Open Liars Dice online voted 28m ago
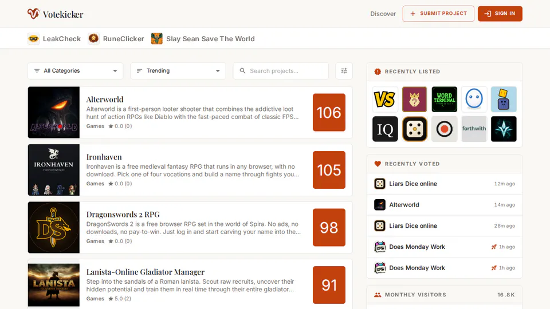Viewport: 550px width, 309px height. click(445, 225)
